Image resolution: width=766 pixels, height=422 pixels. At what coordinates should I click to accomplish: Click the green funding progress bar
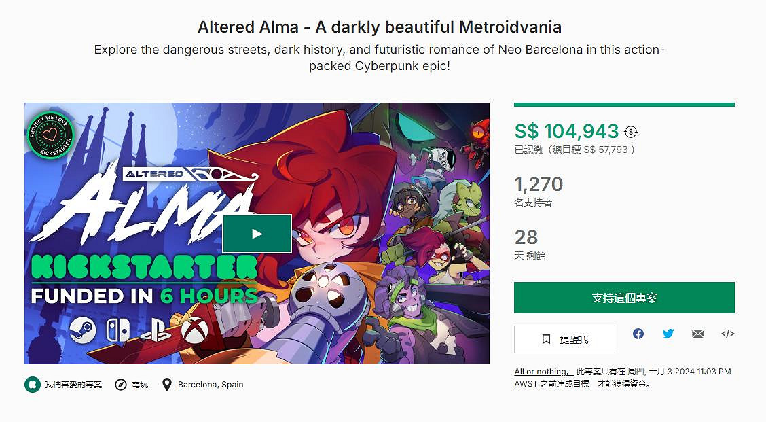[x=624, y=105]
